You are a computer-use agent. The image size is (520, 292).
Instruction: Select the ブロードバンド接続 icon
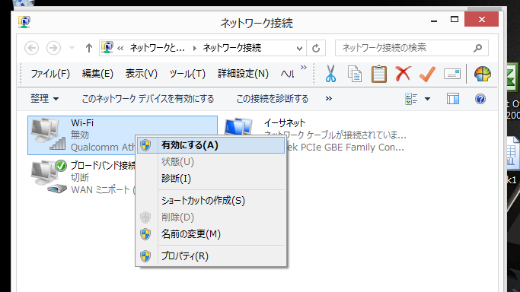pyautogui.click(x=49, y=177)
